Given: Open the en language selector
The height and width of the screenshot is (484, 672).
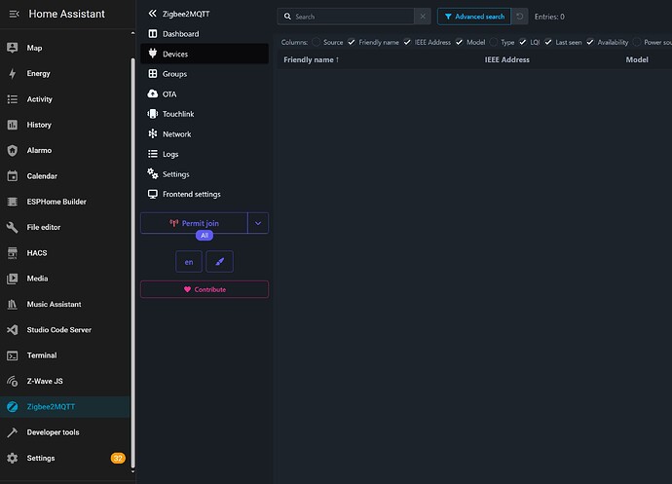Looking at the screenshot, I should (189, 262).
